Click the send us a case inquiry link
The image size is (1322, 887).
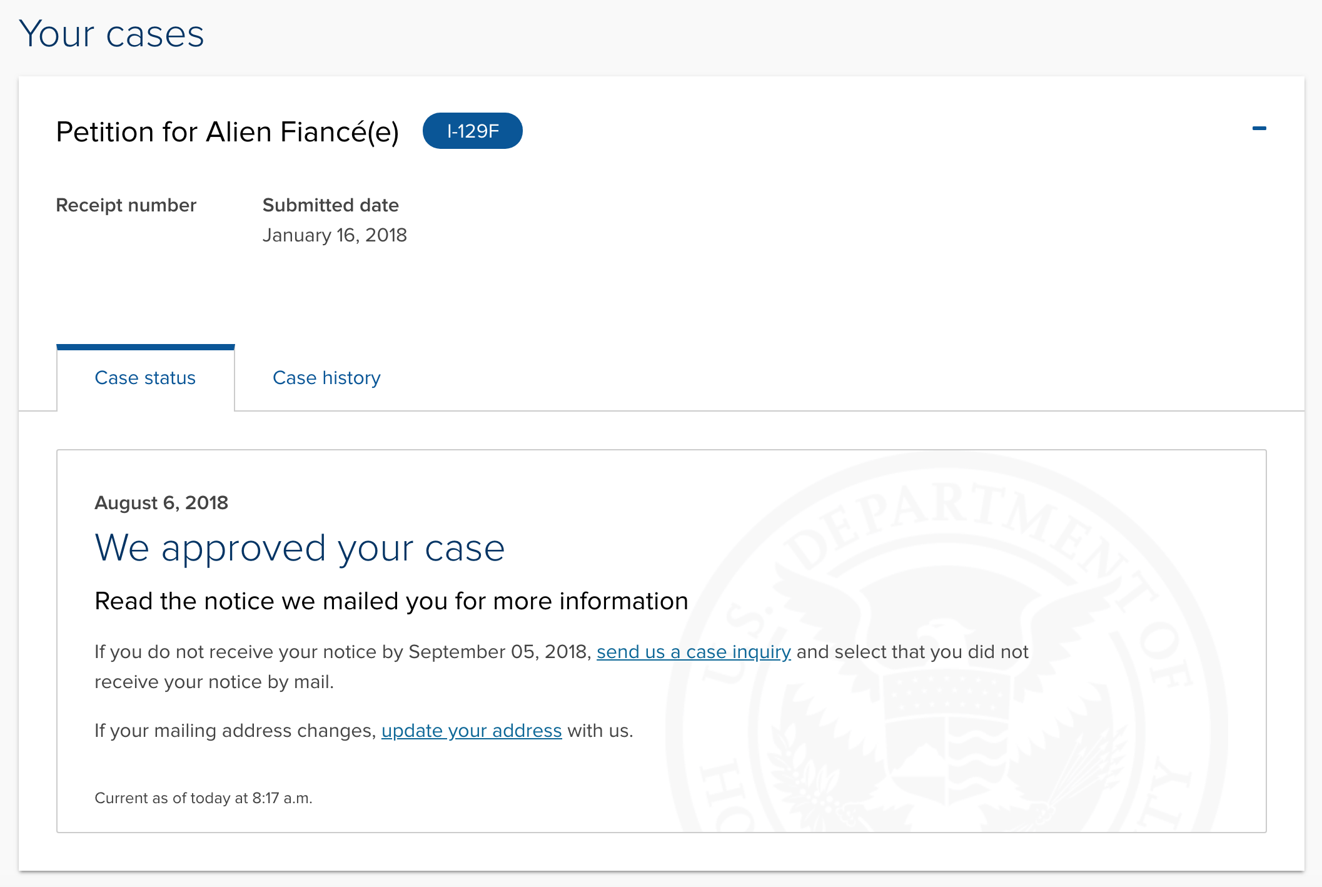(694, 652)
